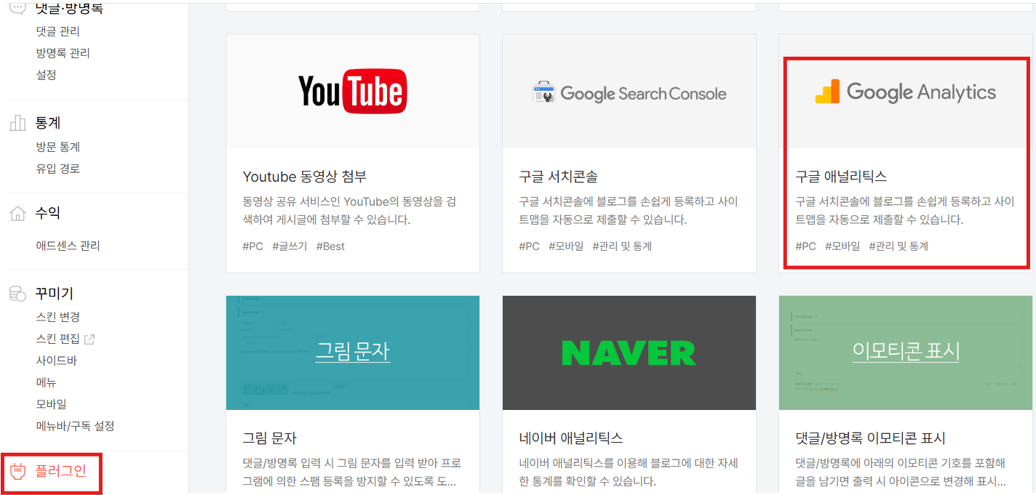The width and height of the screenshot is (1036, 495).
Task: Click the #Best tag on the Youtube plugin card
Action: (331, 246)
